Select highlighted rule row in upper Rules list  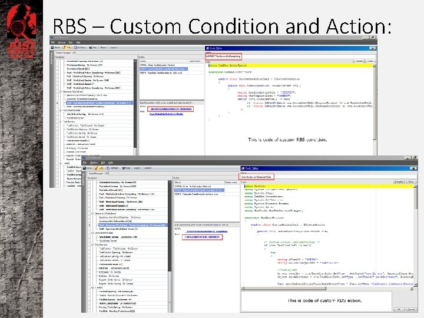[x=164, y=69]
